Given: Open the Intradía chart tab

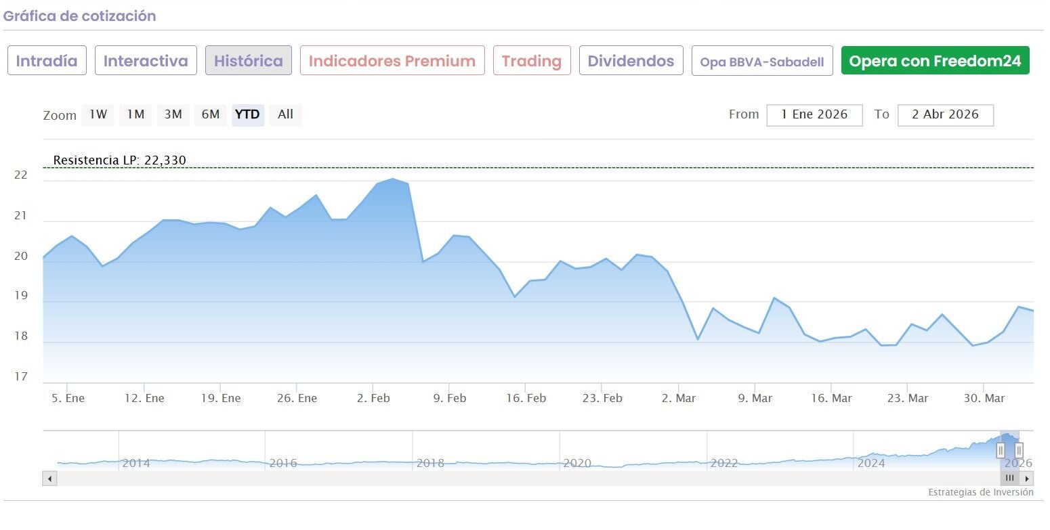Looking at the screenshot, I should (x=47, y=61).
